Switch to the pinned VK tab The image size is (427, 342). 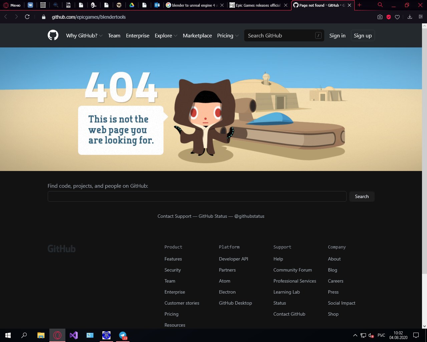click(30, 5)
